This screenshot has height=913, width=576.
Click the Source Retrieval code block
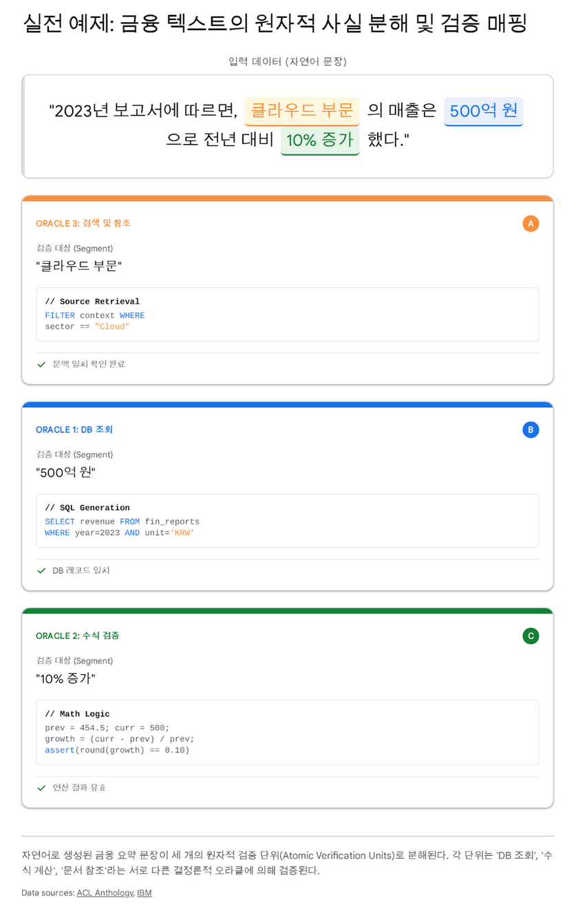[x=287, y=314]
